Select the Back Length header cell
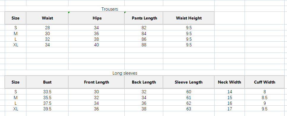 (x=144, y=82)
